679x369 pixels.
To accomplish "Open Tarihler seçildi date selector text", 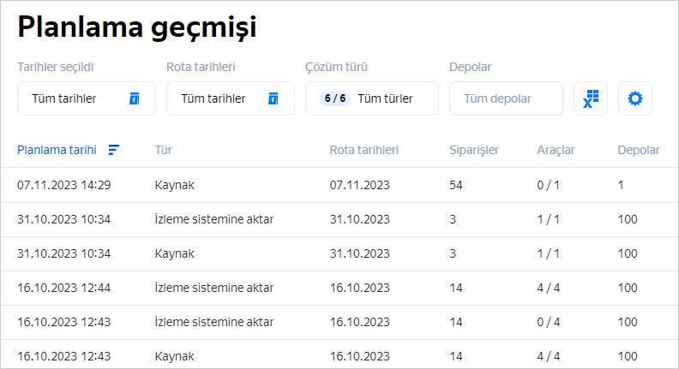I will tap(64, 98).
